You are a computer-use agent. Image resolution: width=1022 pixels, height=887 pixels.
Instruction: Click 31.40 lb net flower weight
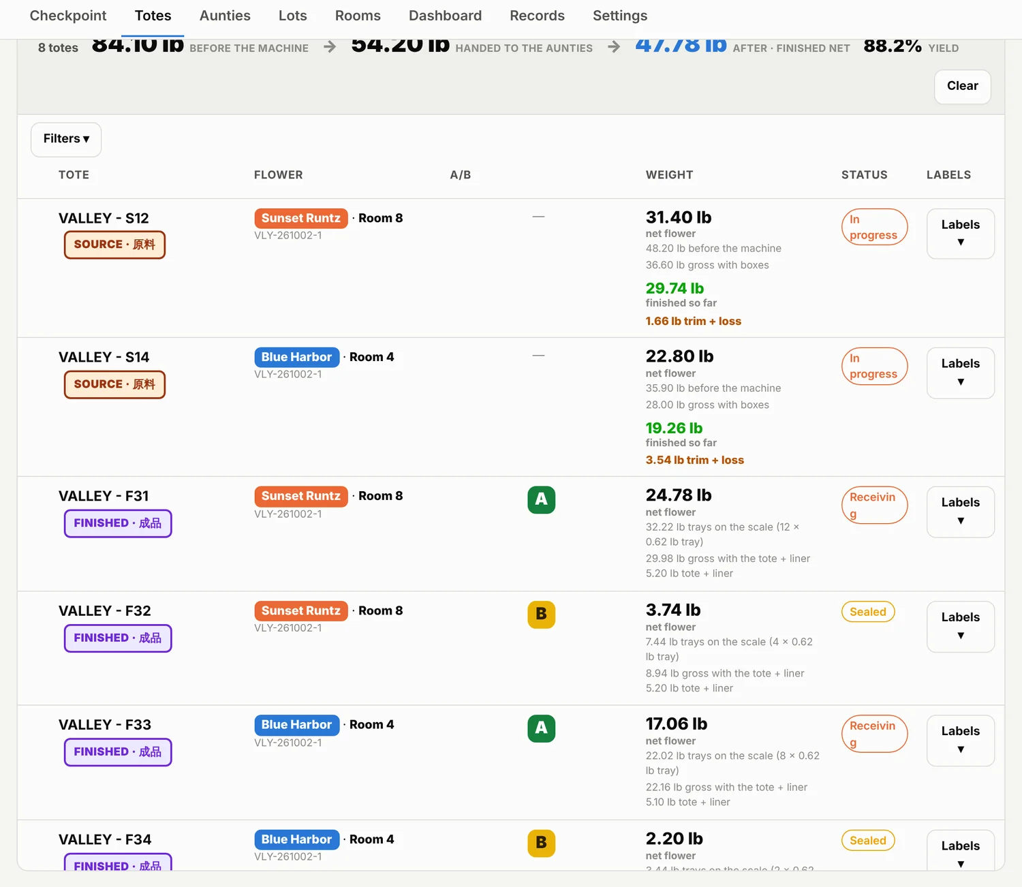click(679, 217)
